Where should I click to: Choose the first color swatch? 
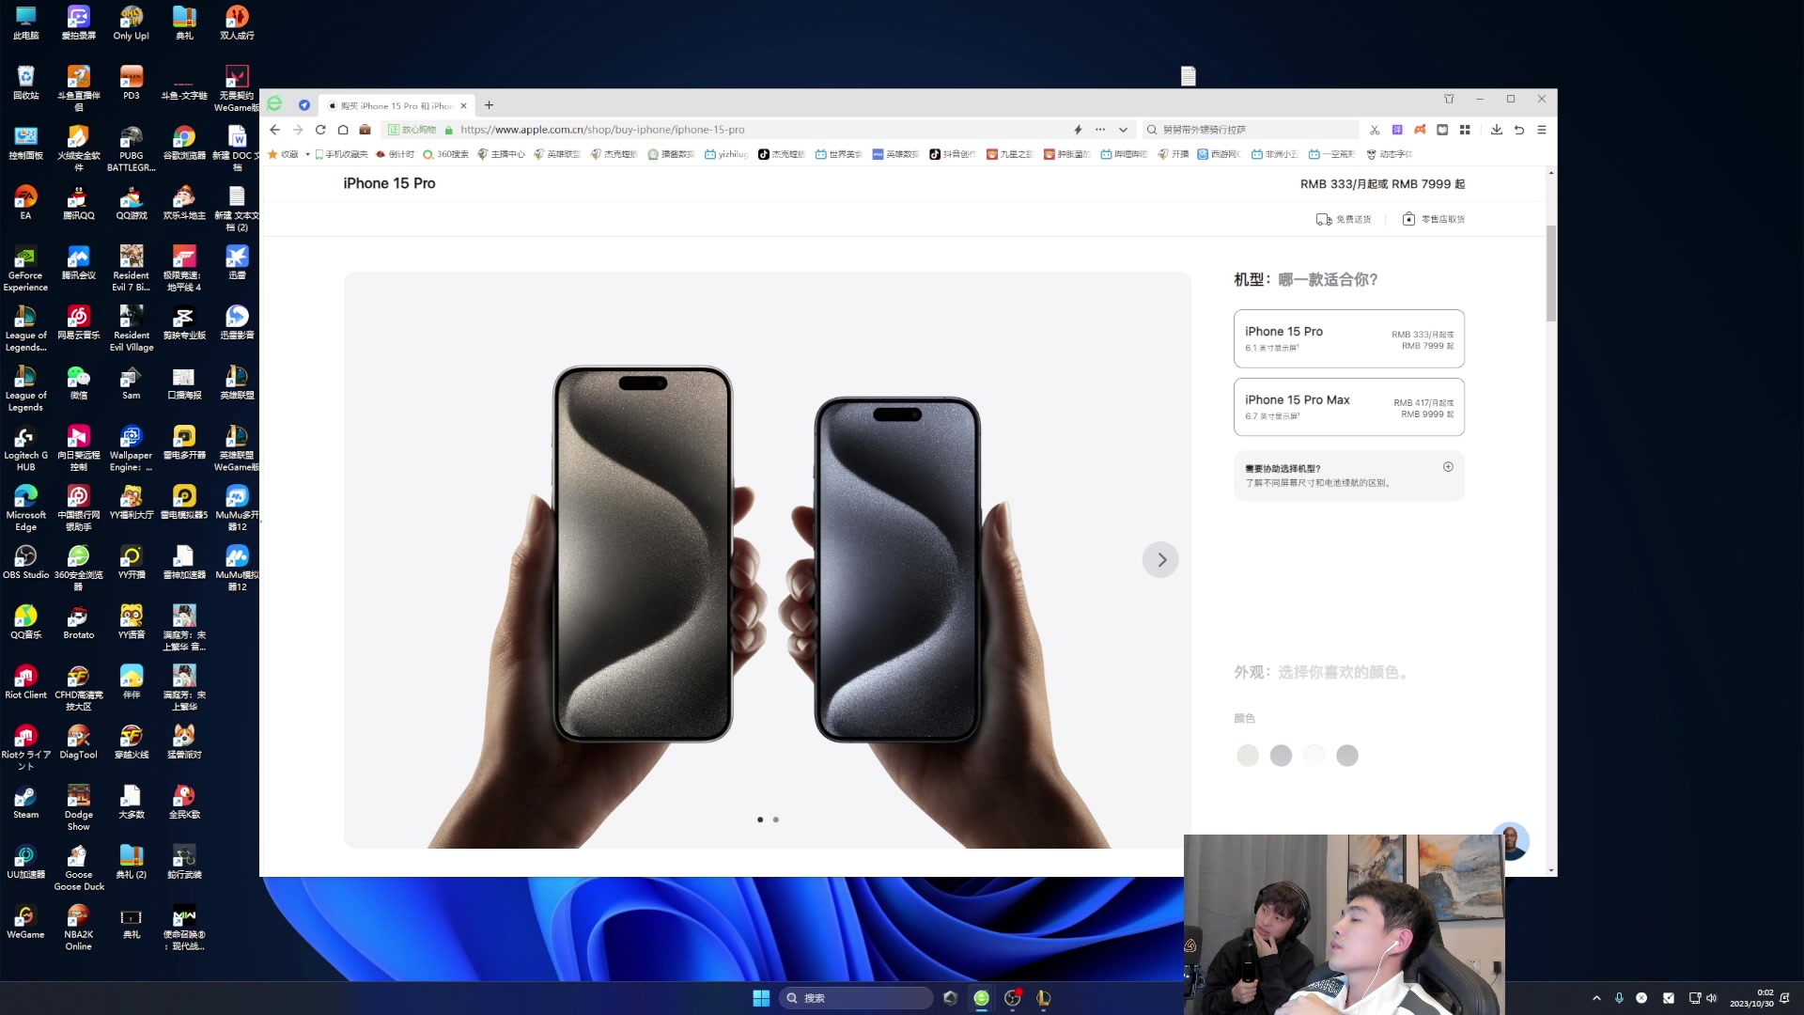tap(1248, 756)
